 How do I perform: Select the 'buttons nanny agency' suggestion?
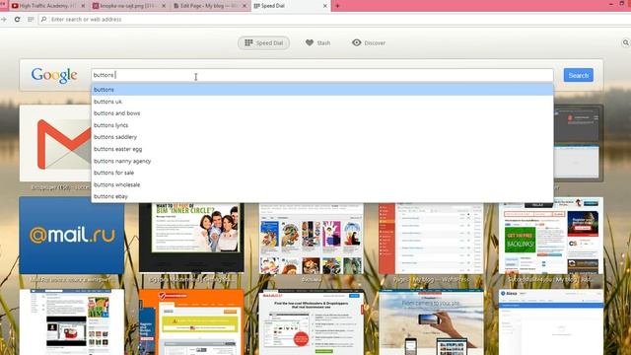[x=322, y=161]
